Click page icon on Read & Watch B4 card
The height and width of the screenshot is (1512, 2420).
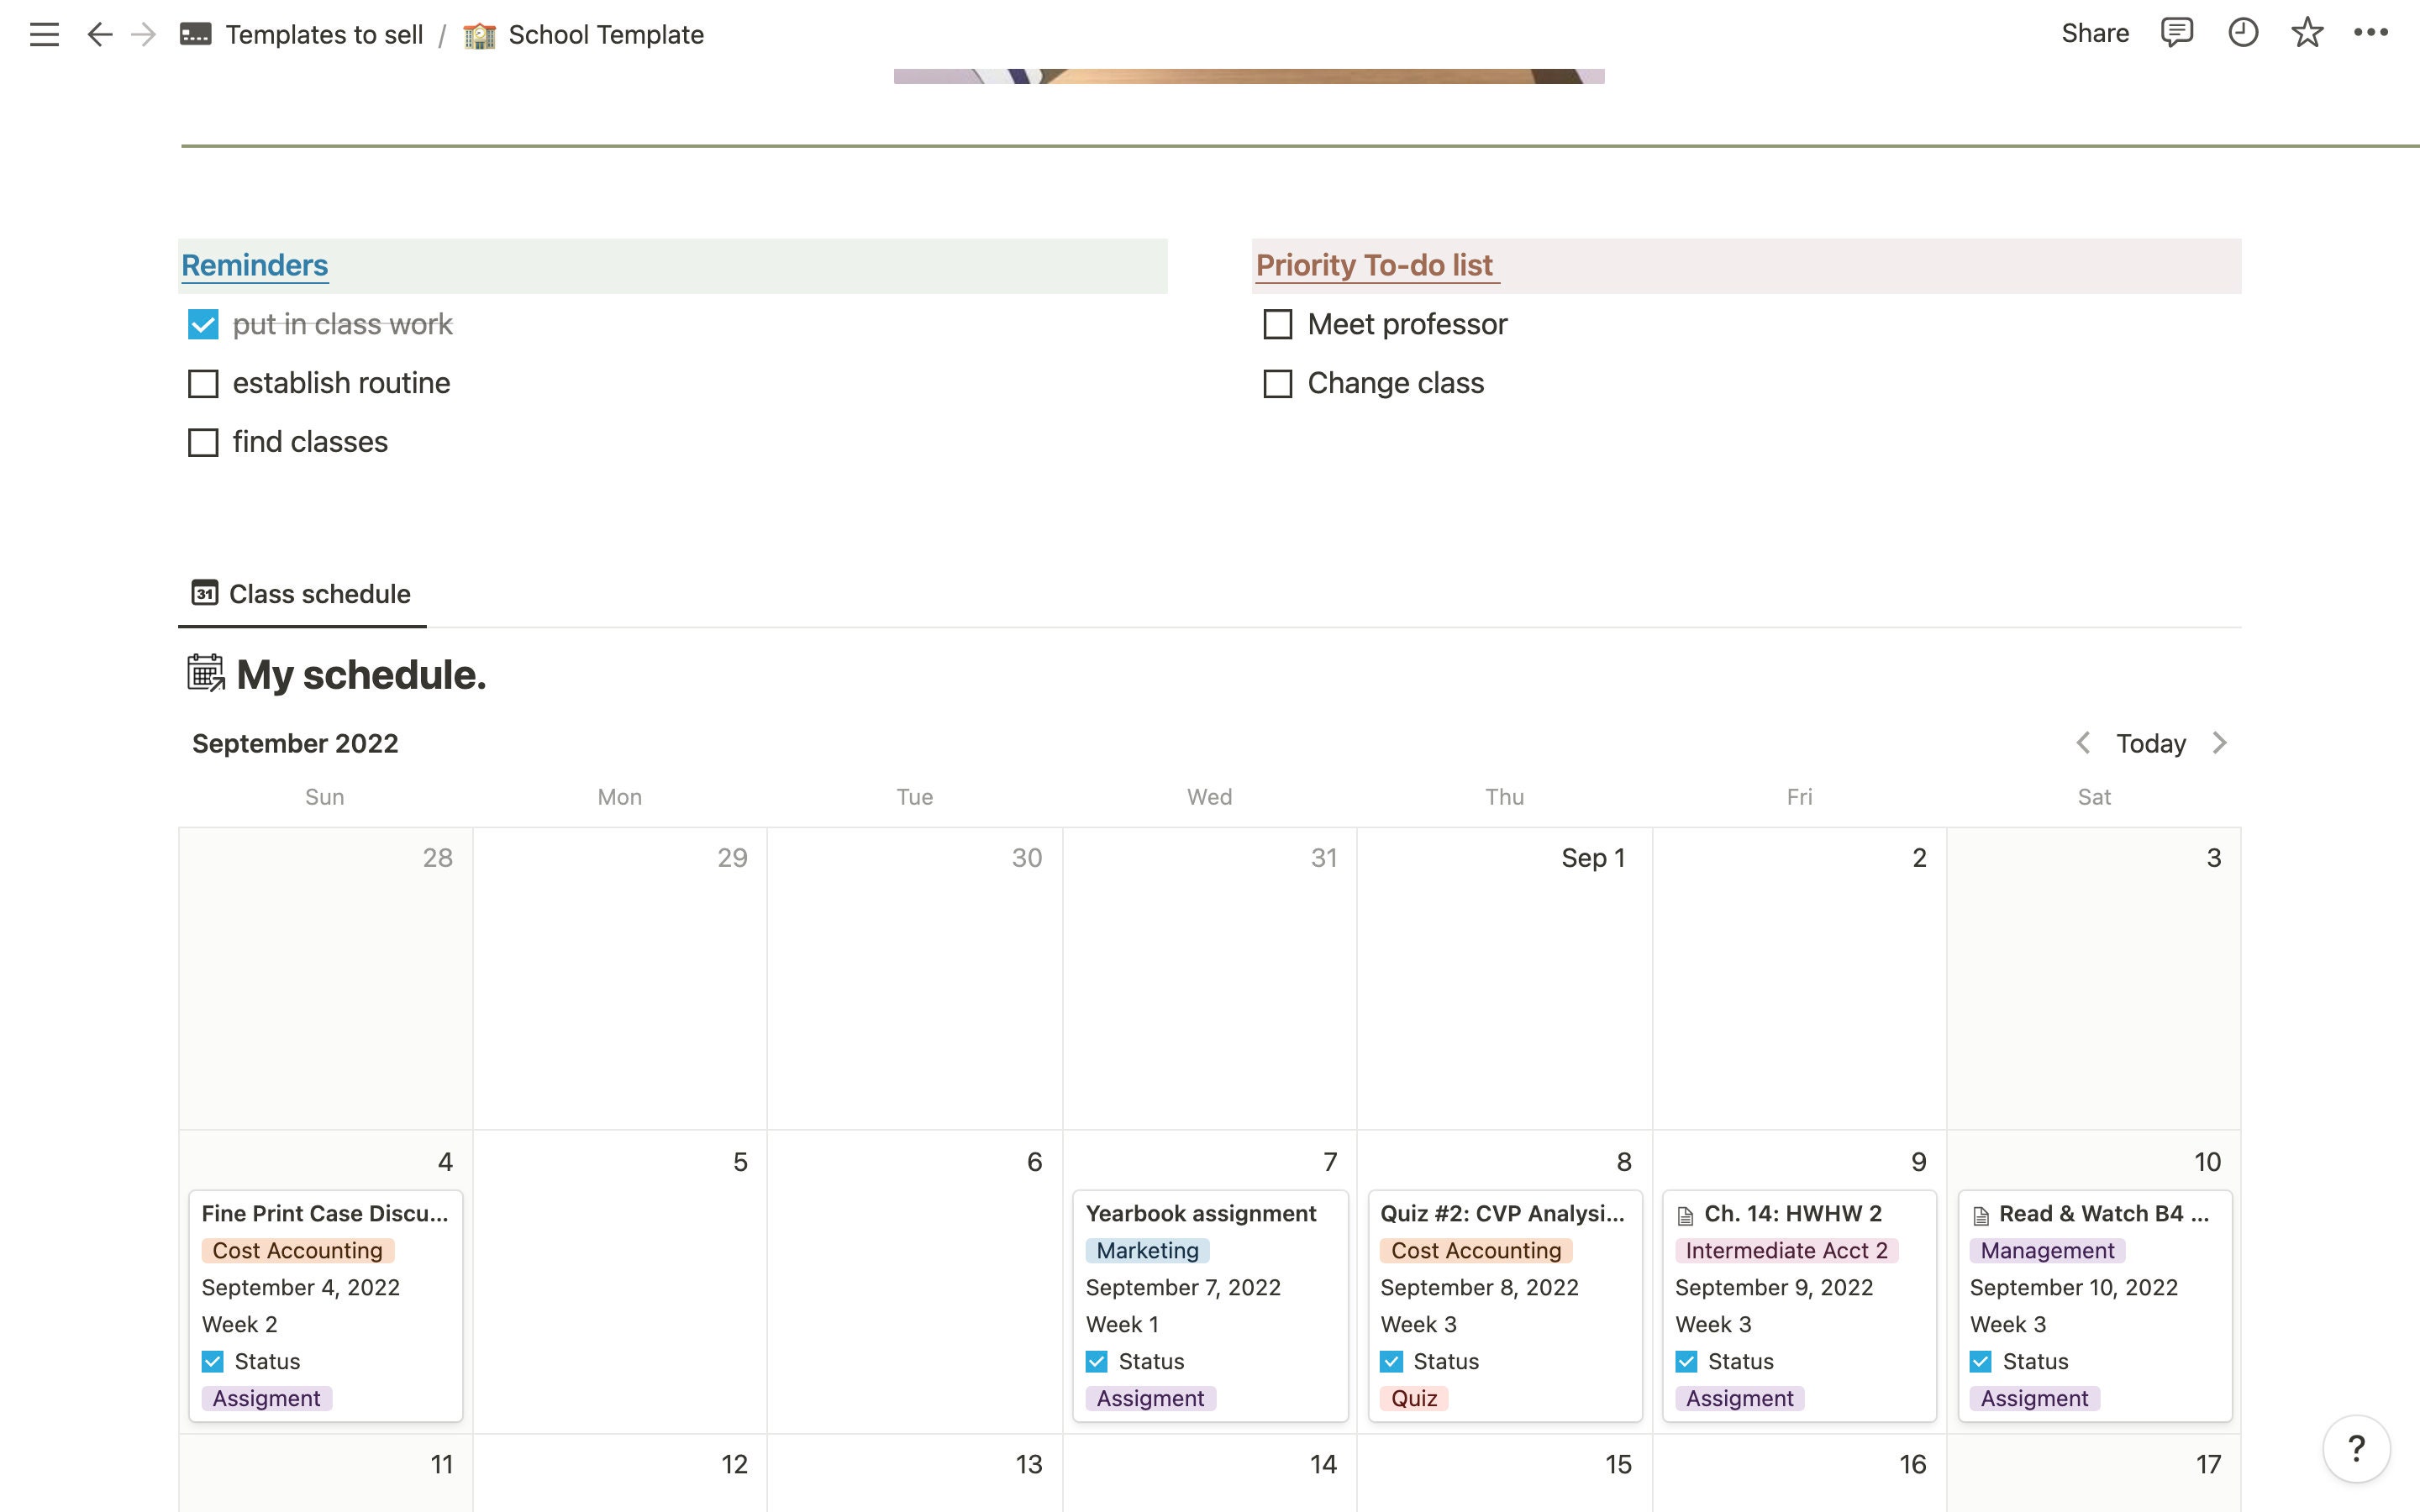tap(1981, 1215)
